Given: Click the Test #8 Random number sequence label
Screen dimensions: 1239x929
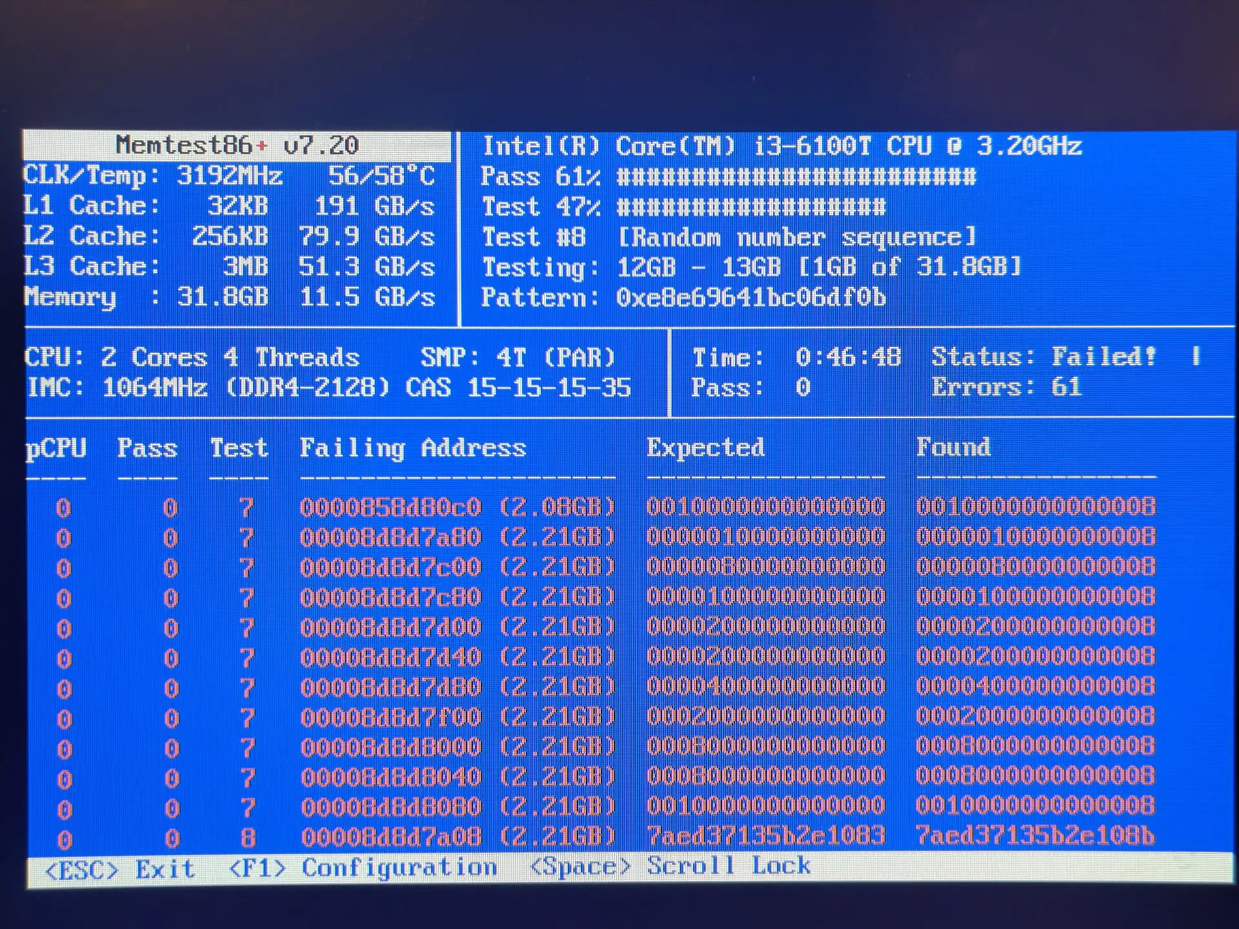Looking at the screenshot, I should [729, 237].
